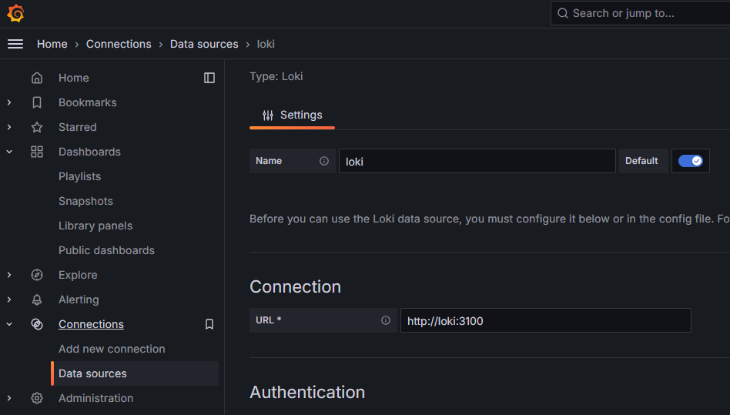Open Dashboards in the sidebar
This screenshot has width=730, height=415.
tap(89, 152)
